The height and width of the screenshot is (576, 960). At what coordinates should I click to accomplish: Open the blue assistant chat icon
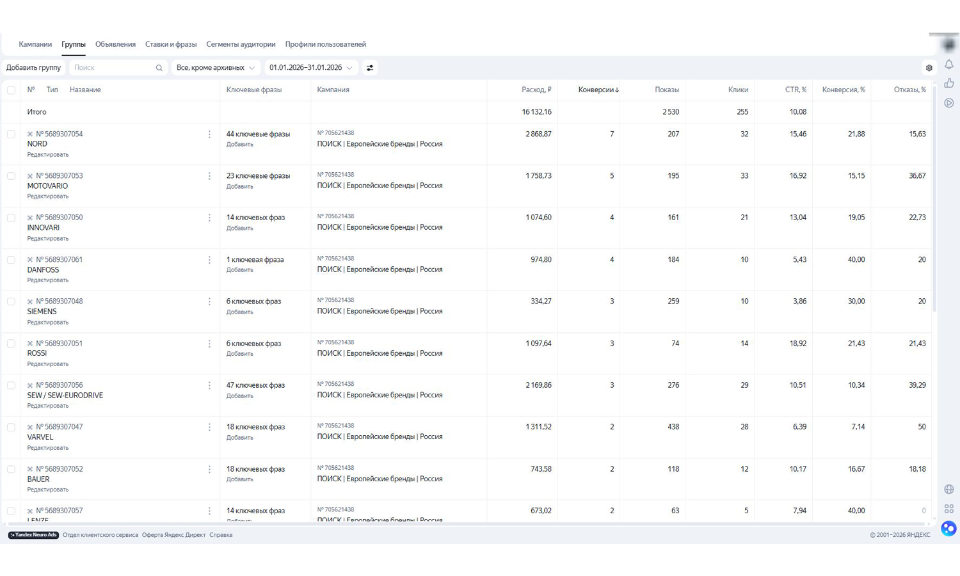[949, 529]
